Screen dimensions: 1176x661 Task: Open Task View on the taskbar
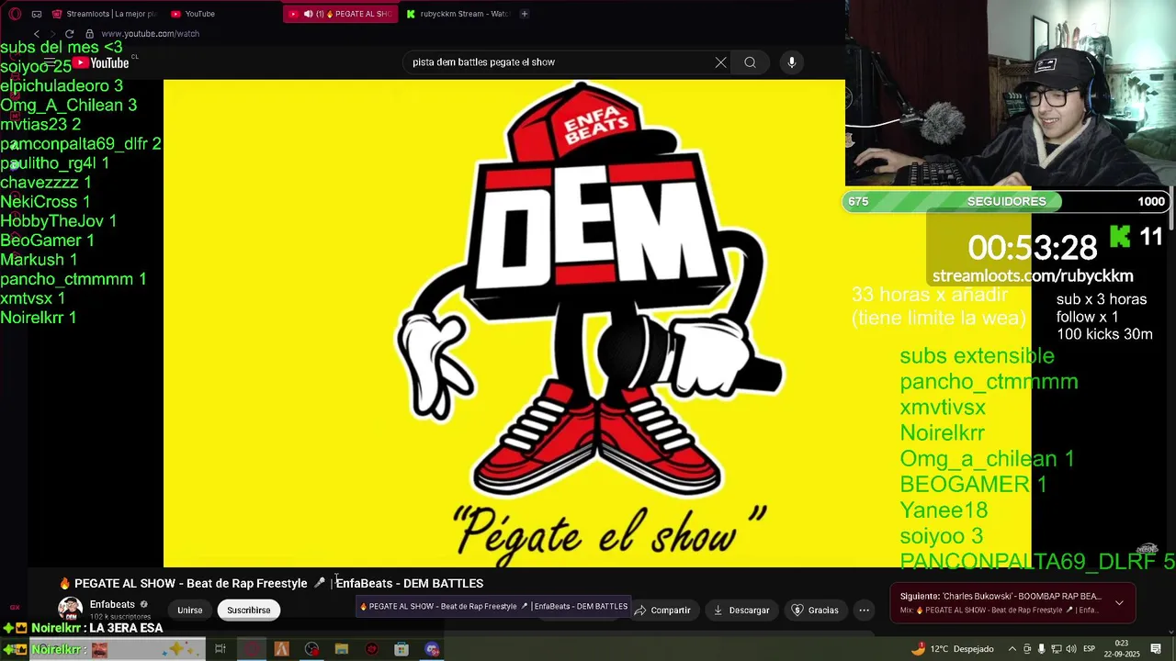(220, 649)
